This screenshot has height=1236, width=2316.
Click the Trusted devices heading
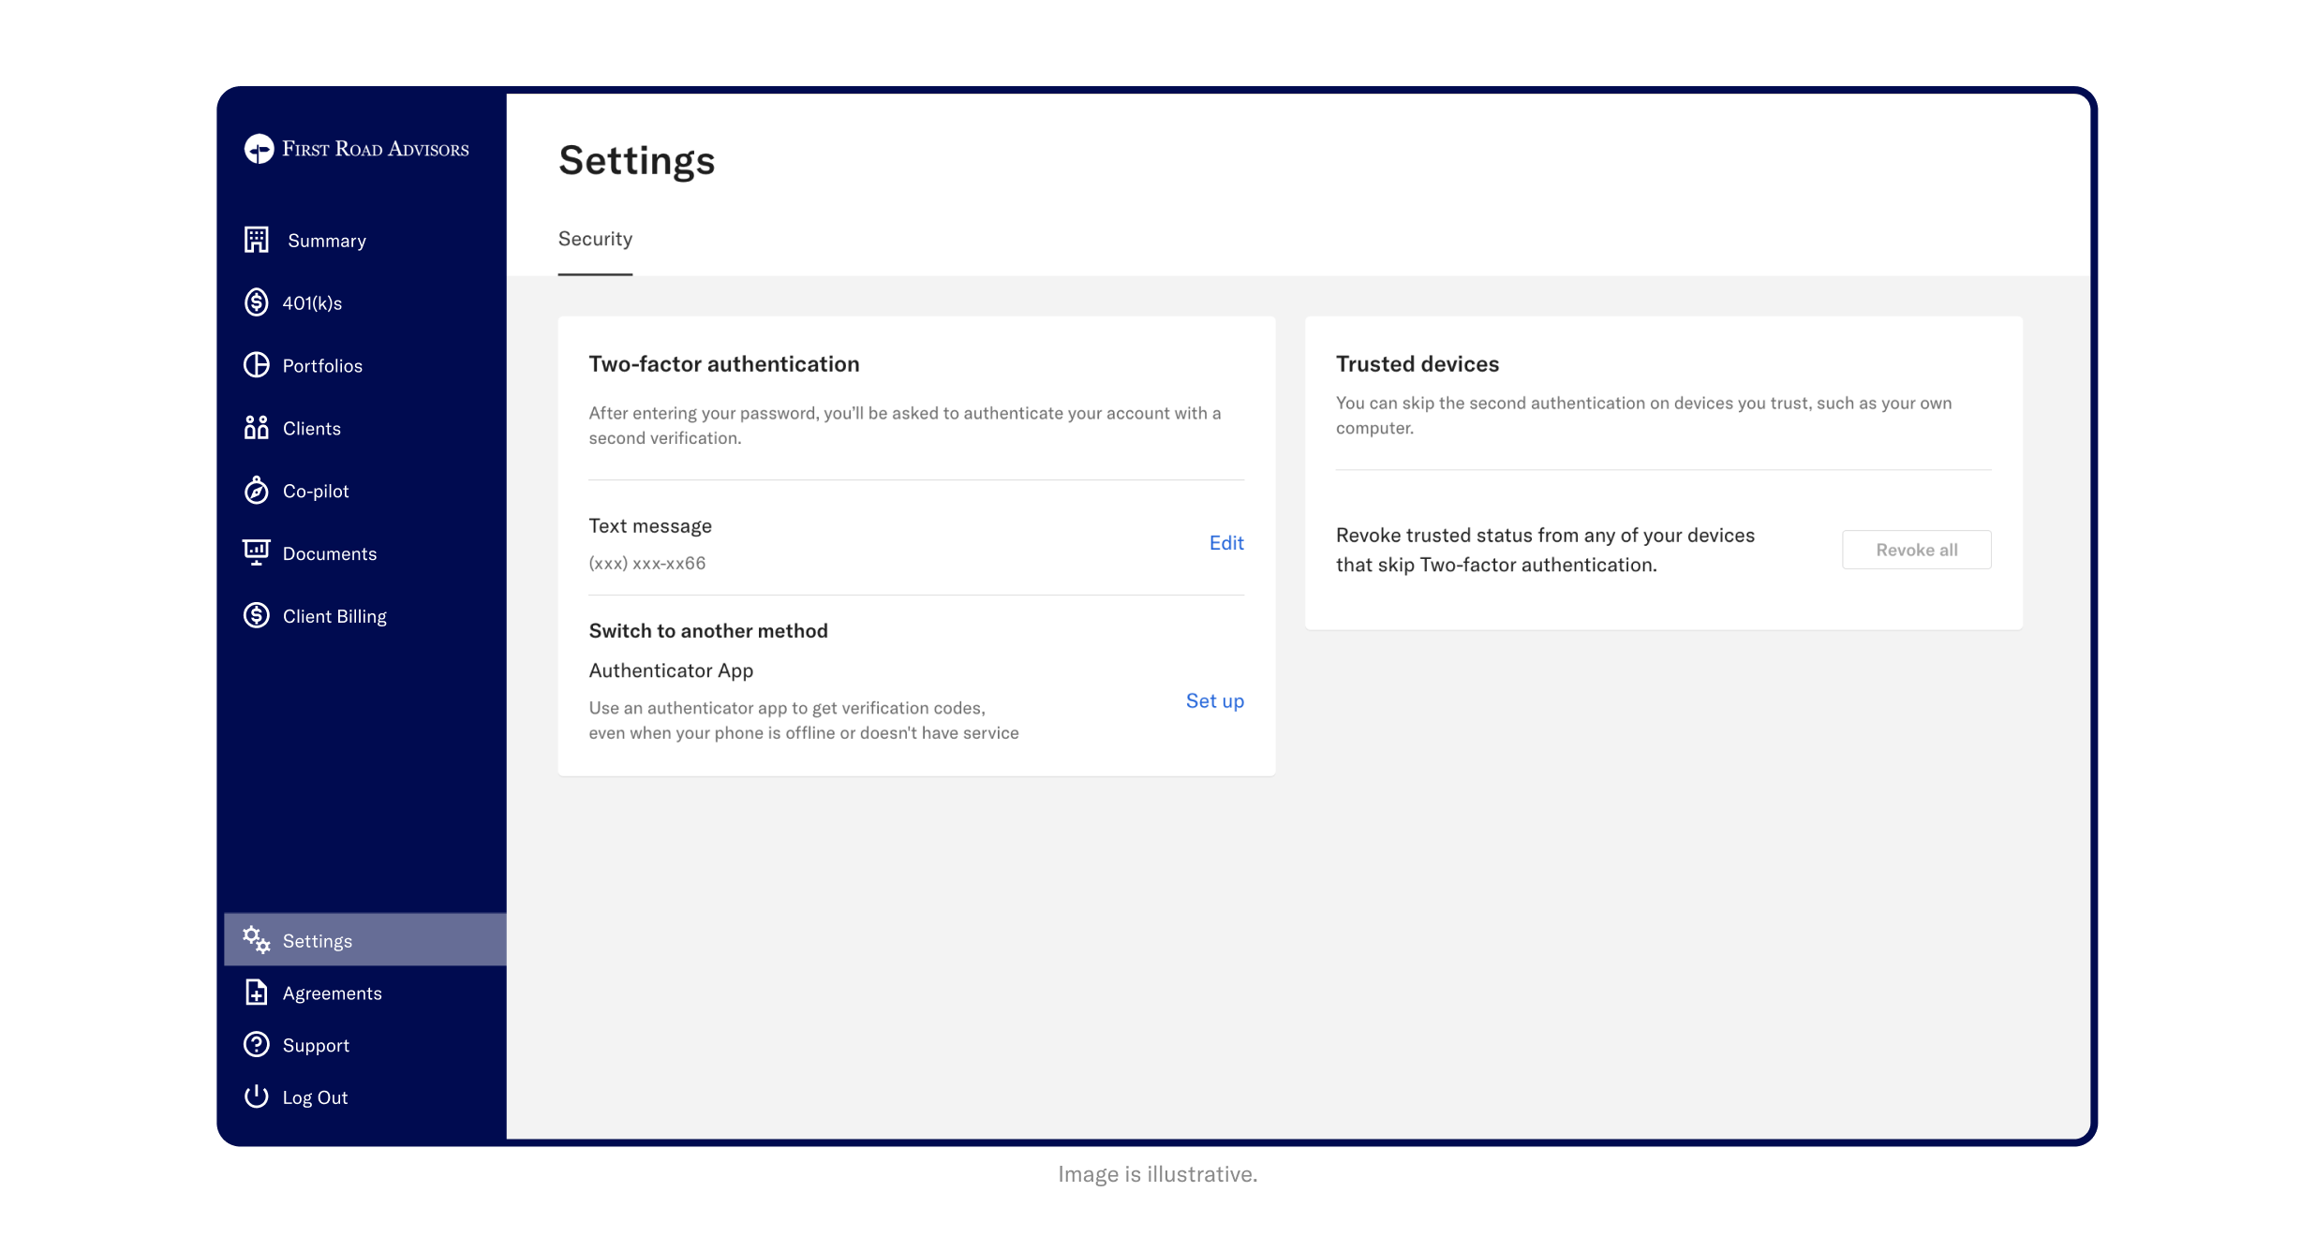1418,364
